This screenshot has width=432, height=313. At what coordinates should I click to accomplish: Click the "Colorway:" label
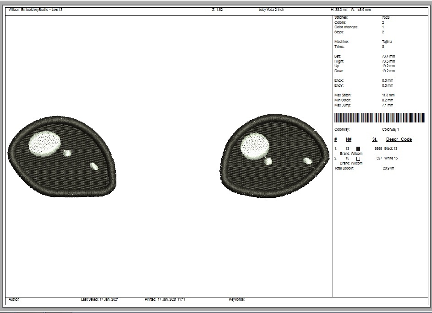[x=342, y=129]
